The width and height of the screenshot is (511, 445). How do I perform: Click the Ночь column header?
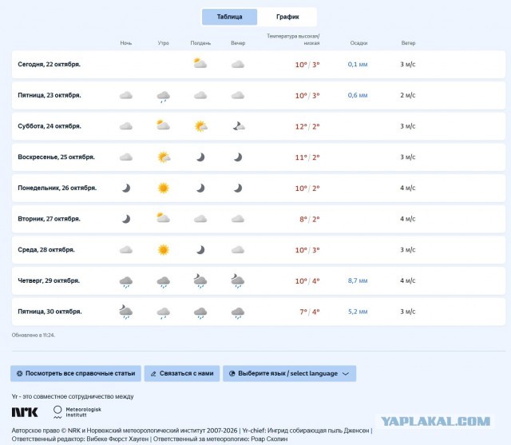click(126, 43)
